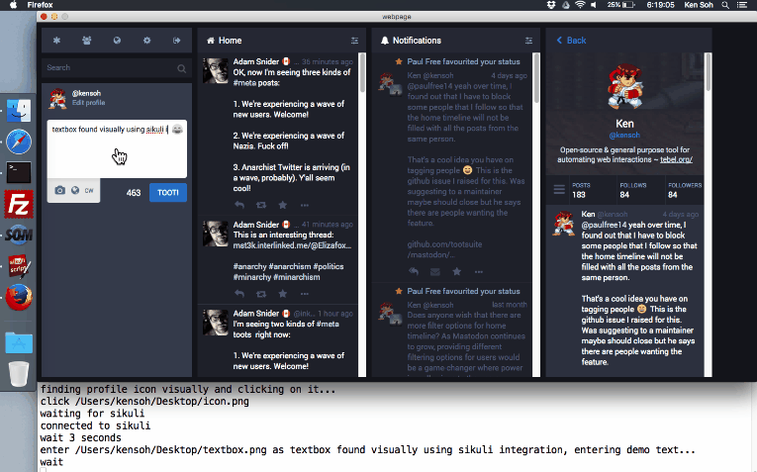This screenshot has width=757, height=472.
Task: Favourite the 4 days ago notification status
Action: point(457,272)
